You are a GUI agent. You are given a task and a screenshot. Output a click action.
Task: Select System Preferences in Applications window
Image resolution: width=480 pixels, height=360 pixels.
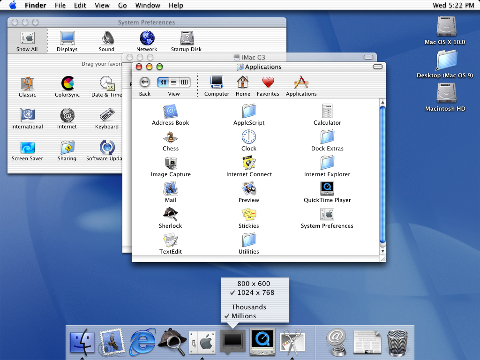327,214
